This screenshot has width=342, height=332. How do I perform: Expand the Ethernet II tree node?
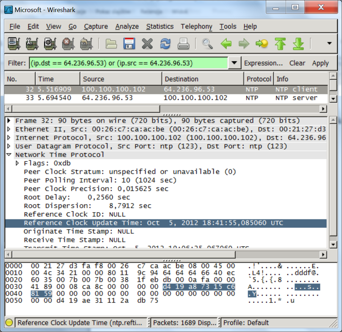click(9, 129)
